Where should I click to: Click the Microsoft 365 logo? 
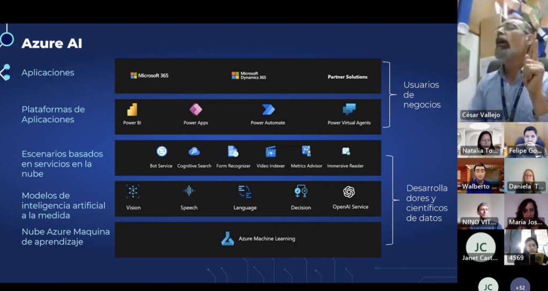click(x=150, y=75)
